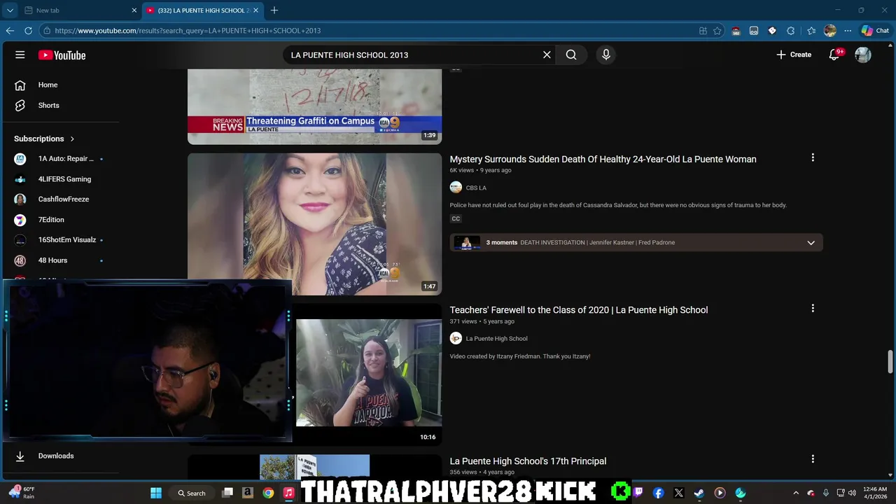Open the 1A Auto: Repair subscription
Image resolution: width=896 pixels, height=504 pixels.
[66, 159]
